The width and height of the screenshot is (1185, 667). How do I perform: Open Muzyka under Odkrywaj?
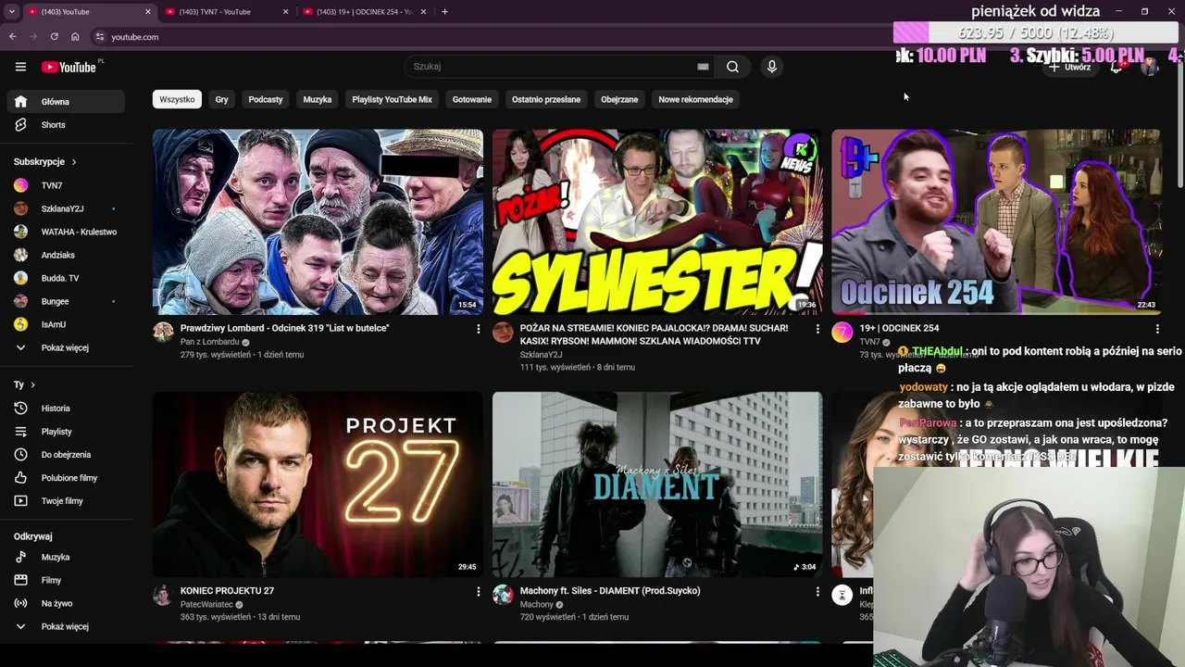point(65,558)
